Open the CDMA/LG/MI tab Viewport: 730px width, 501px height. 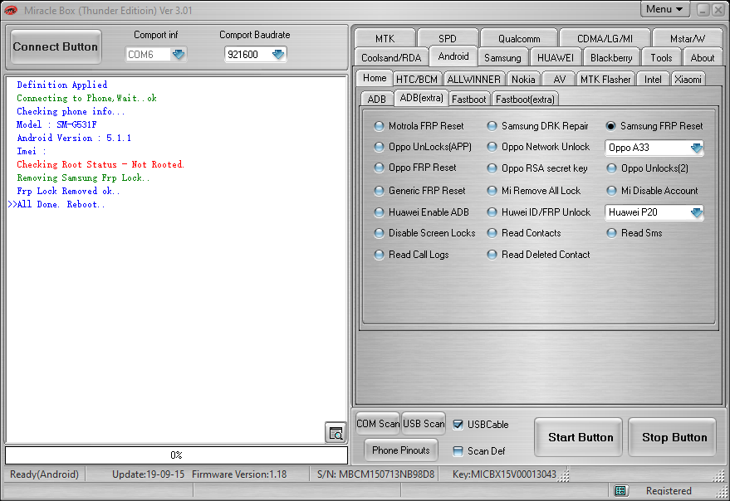click(x=605, y=38)
